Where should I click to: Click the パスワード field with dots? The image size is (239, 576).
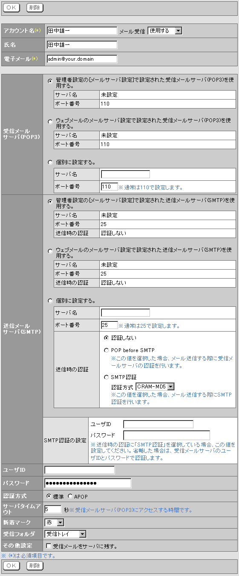88,483
